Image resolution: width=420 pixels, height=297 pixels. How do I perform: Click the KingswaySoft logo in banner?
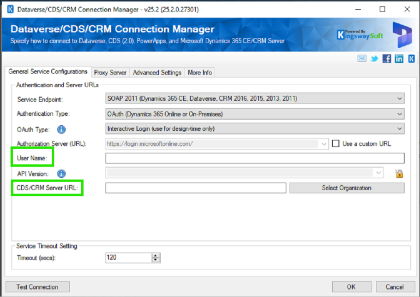[360, 35]
